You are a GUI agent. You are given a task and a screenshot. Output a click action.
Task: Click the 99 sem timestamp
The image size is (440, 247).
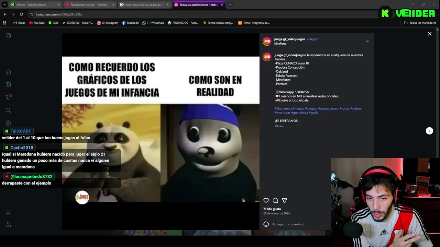point(279,126)
